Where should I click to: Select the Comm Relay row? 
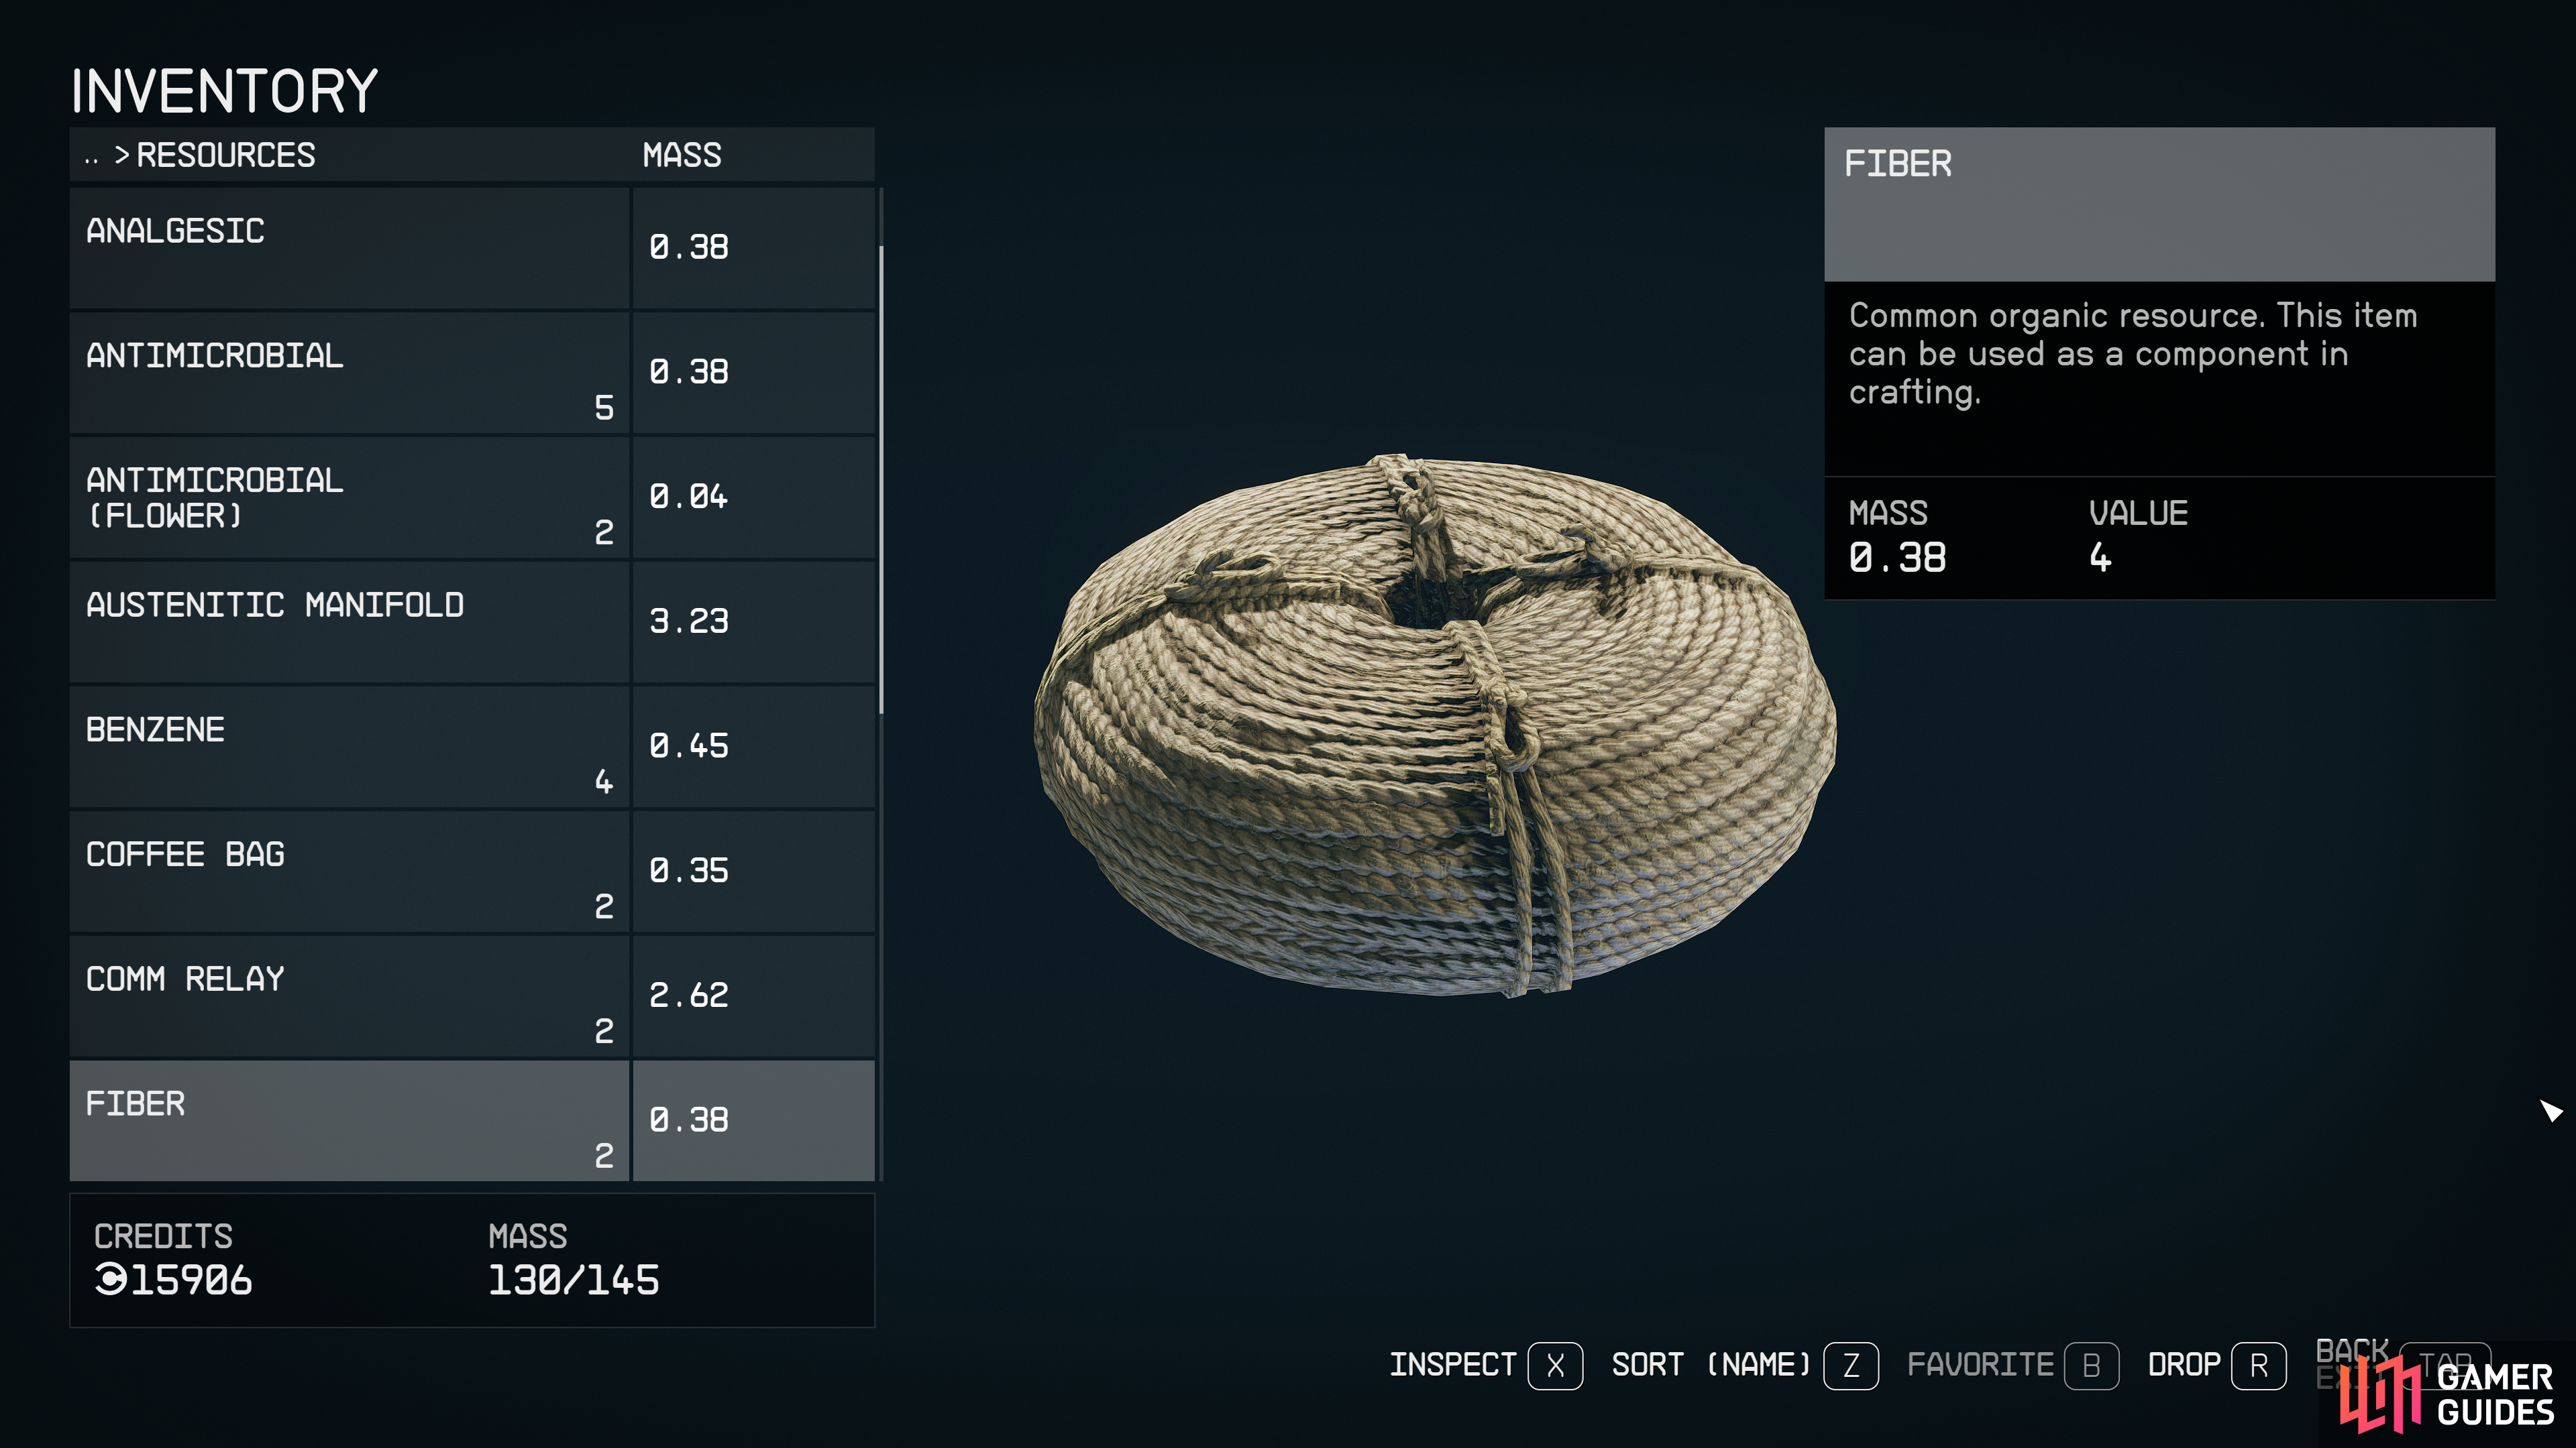472,996
